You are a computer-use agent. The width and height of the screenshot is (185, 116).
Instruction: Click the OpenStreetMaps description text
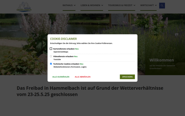click(61, 52)
